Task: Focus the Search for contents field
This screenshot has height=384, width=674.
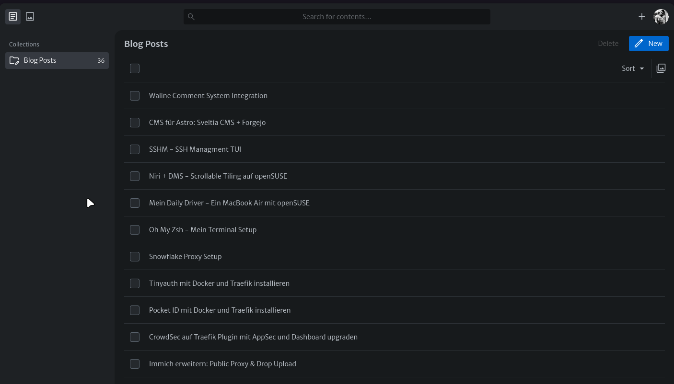Action: point(337,17)
